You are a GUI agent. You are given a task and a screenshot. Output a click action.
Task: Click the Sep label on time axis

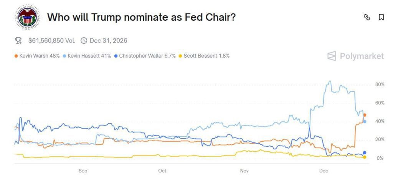pyautogui.click(x=83, y=170)
